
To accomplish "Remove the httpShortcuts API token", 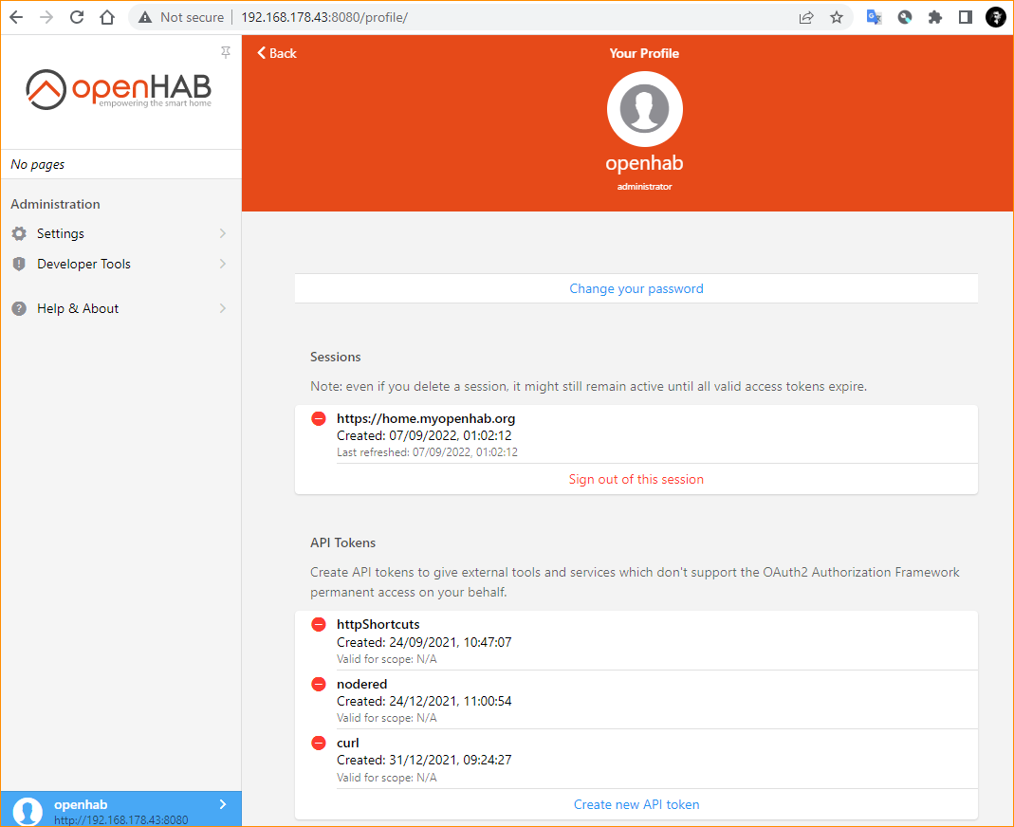I will [319, 625].
